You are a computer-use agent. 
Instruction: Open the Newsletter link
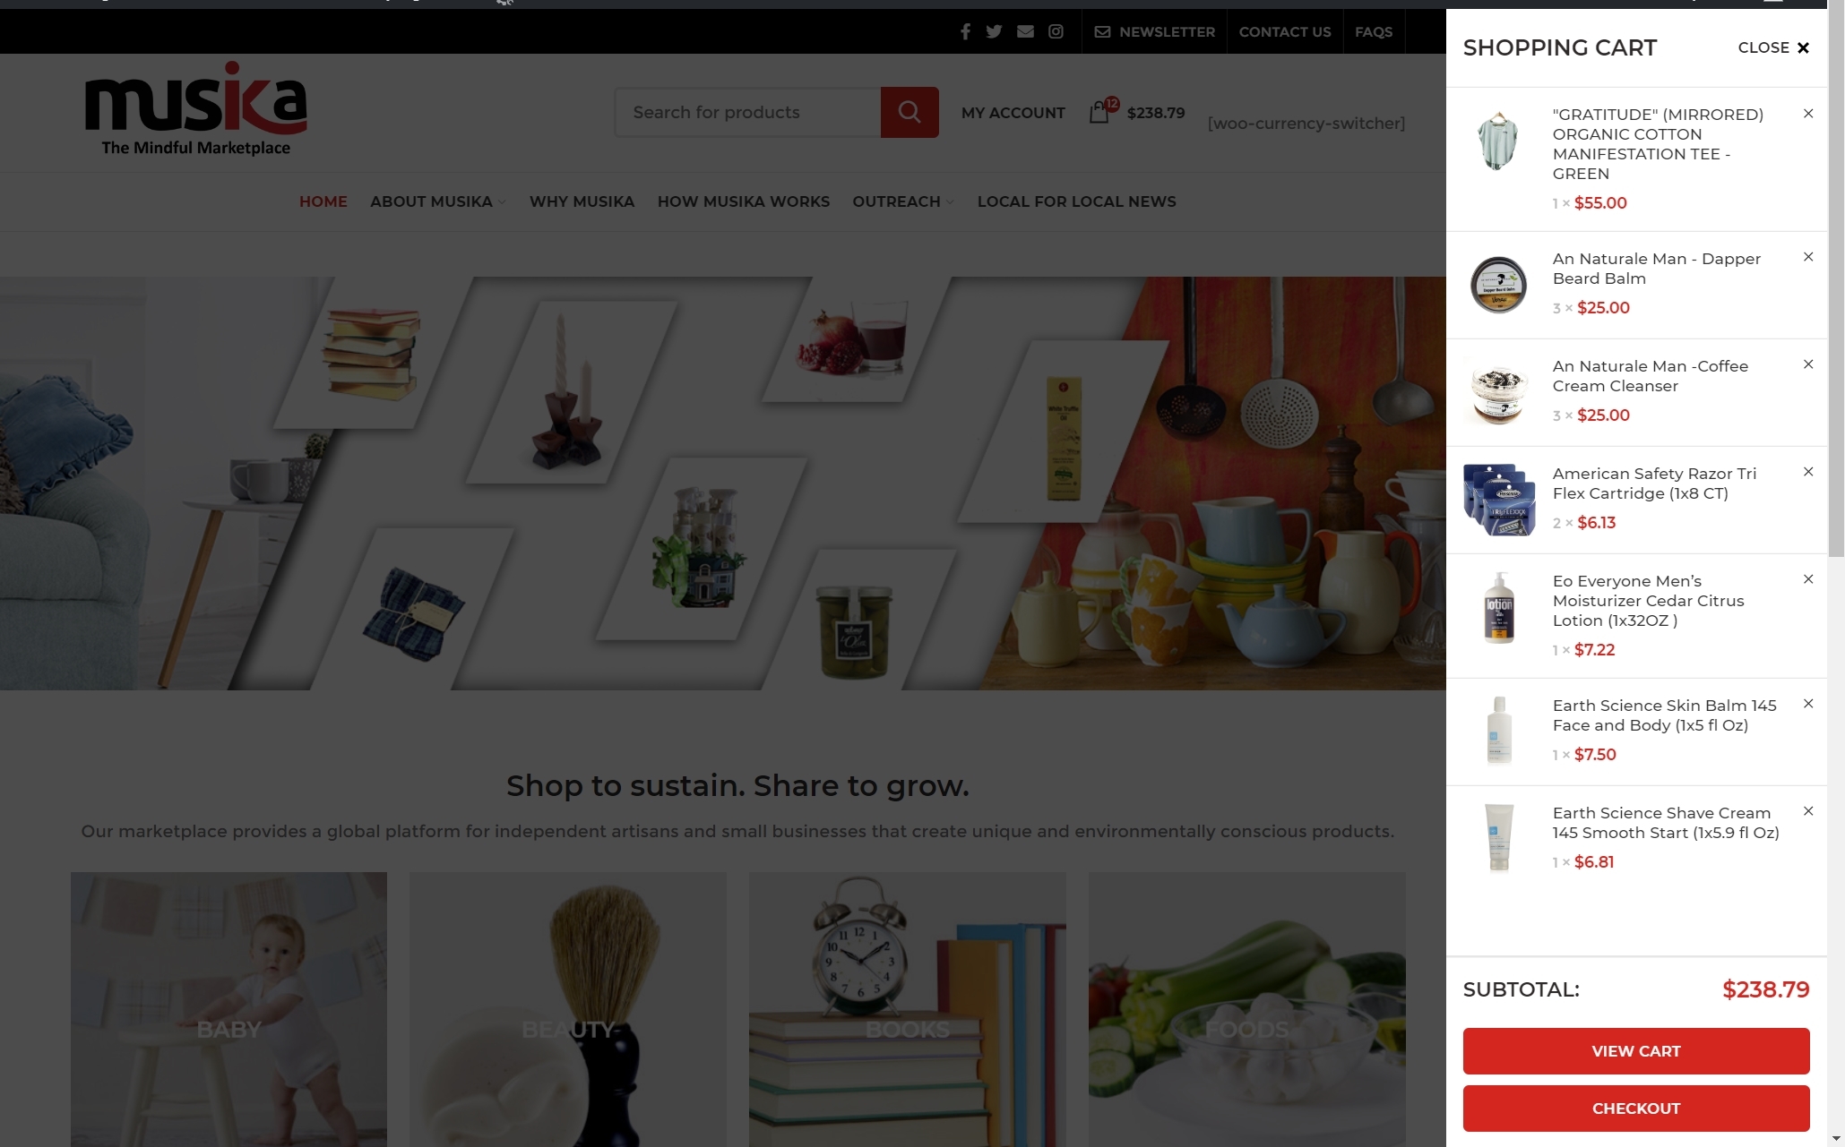coord(1154,31)
